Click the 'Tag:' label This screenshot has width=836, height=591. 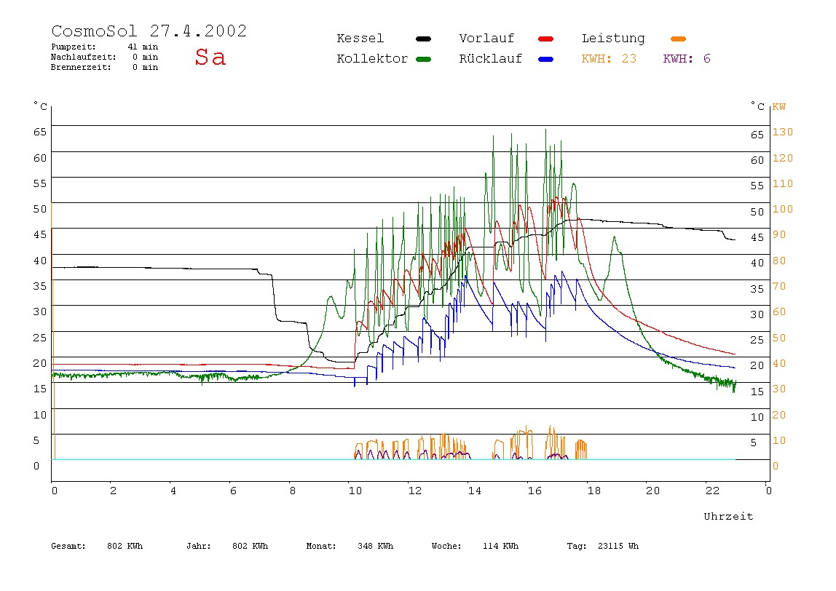(576, 546)
